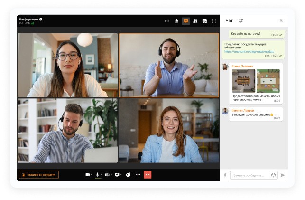
Task: Open notifications bell in conference toolbar
Action: [176, 21]
